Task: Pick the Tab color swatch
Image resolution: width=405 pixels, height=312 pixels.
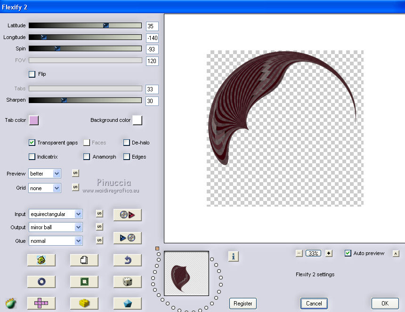Action: 34,120
